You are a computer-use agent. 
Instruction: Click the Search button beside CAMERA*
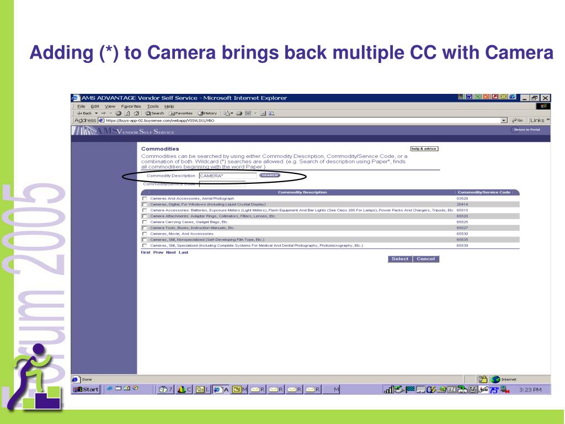pyautogui.click(x=269, y=175)
